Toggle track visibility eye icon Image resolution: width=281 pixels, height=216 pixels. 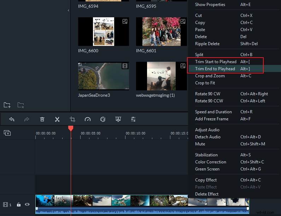[x=27, y=204]
